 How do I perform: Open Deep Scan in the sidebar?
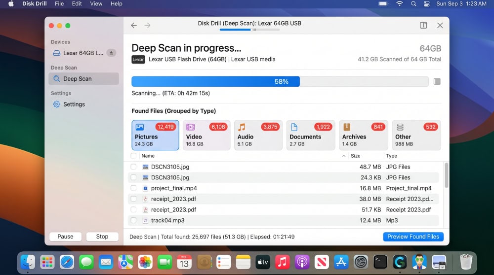point(83,78)
